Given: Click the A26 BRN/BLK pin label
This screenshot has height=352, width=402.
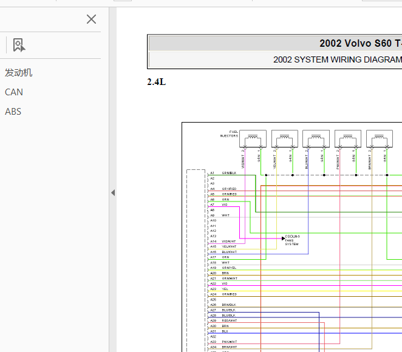Looking at the screenshot, I should 223,305.
